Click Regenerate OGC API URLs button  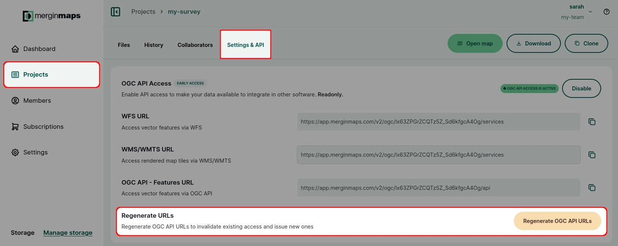[x=557, y=221]
